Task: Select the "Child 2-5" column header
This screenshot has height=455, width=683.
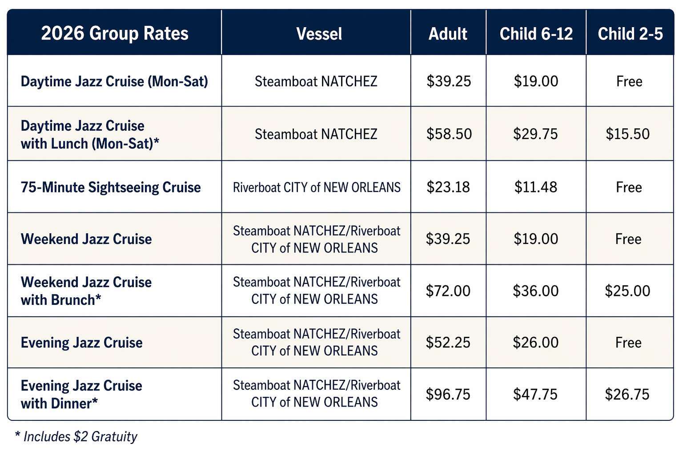Action: 630,34
